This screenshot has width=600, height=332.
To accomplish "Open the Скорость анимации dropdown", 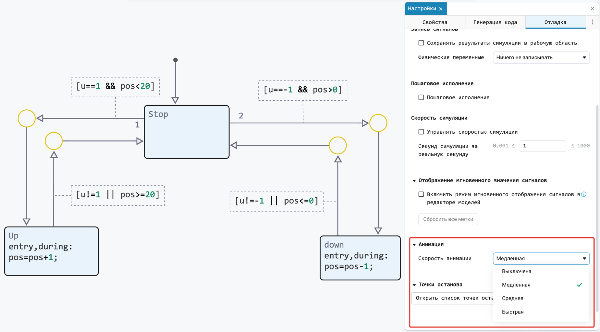I will point(541,259).
